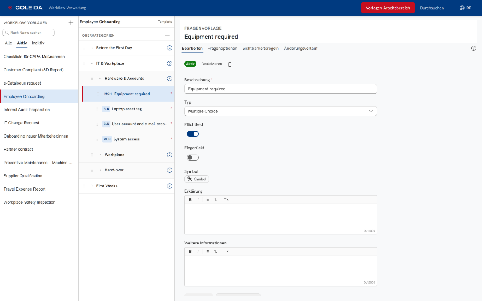The height and width of the screenshot is (301, 482).
Task: Clear formatting in Weitere Informationen editor
Action: pyautogui.click(x=226, y=252)
